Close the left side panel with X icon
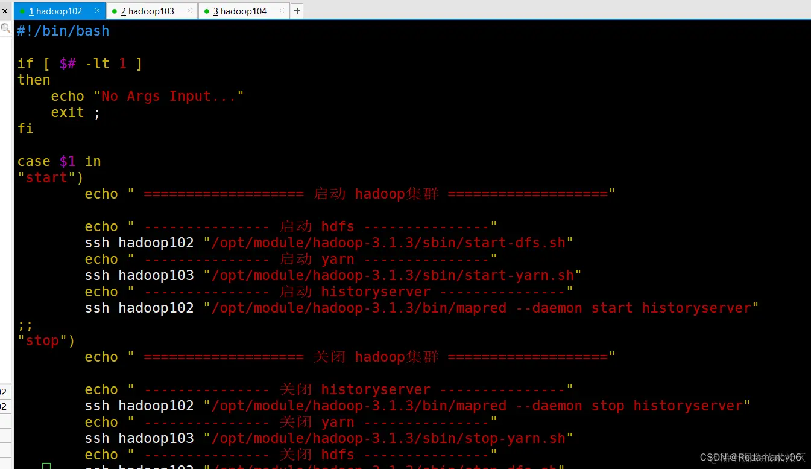 [x=5, y=11]
